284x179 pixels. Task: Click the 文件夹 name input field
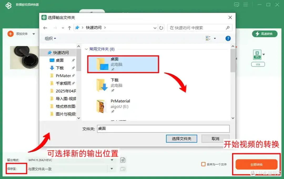tap(163, 129)
